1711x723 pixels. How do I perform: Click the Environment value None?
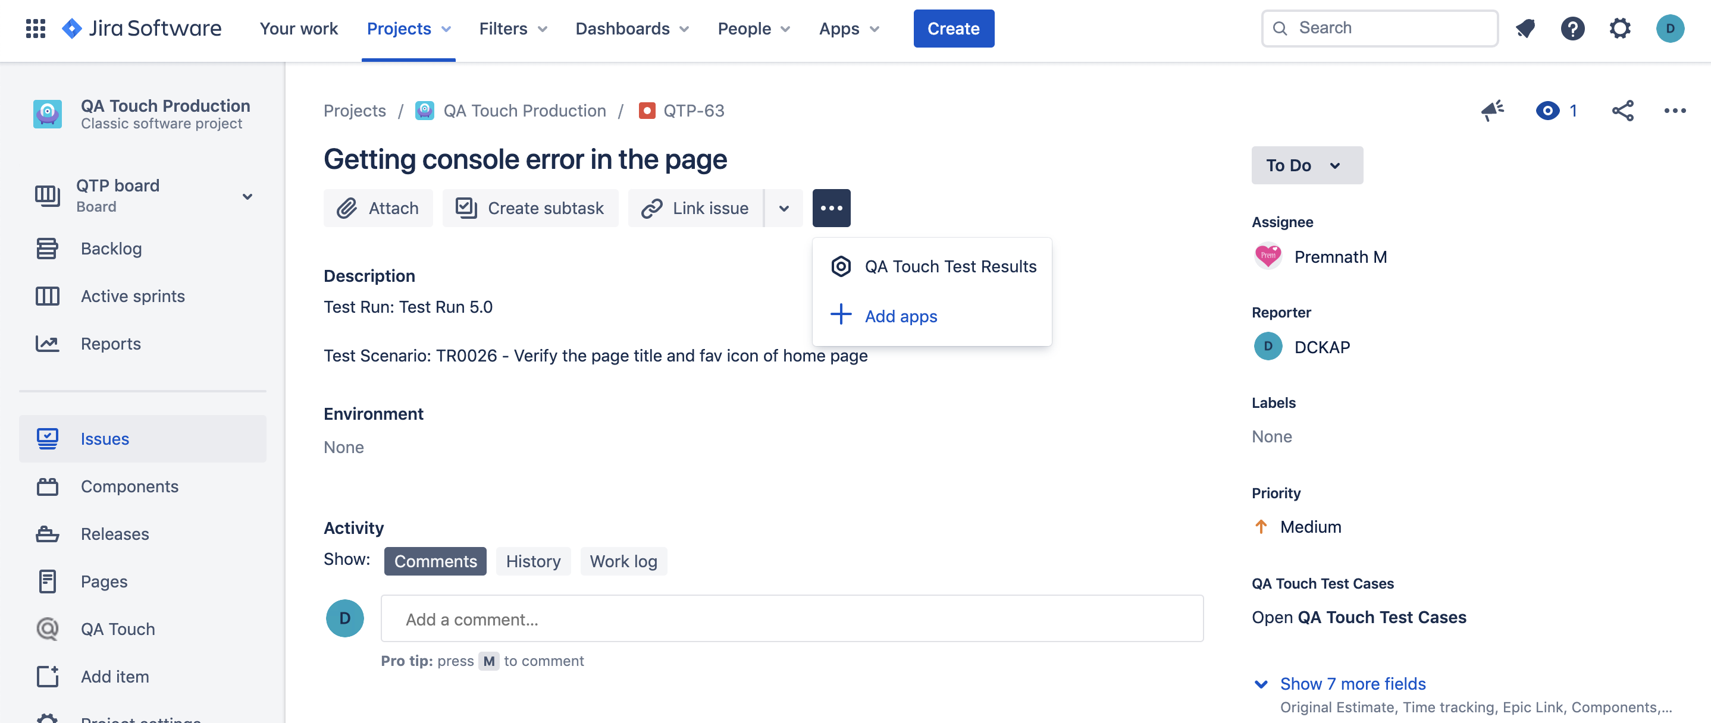tap(343, 447)
